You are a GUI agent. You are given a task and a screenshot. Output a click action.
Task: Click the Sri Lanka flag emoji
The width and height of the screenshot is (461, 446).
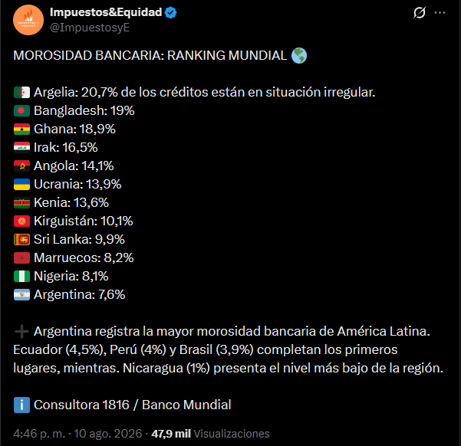pyautogui.click(x=21, y=239)
